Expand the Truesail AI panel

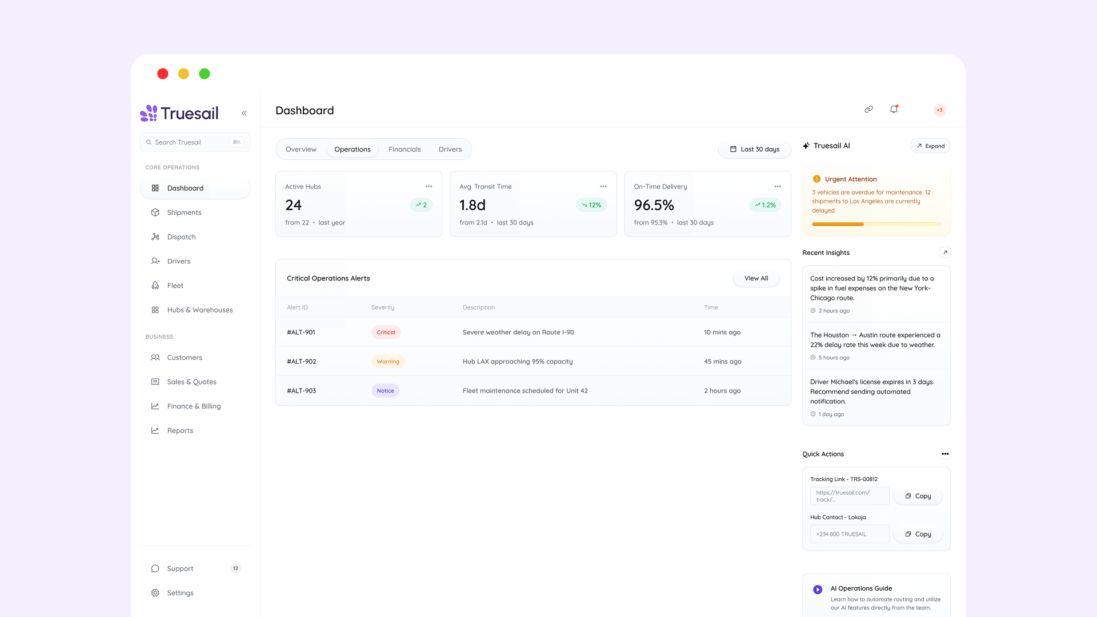coord(930,146)
